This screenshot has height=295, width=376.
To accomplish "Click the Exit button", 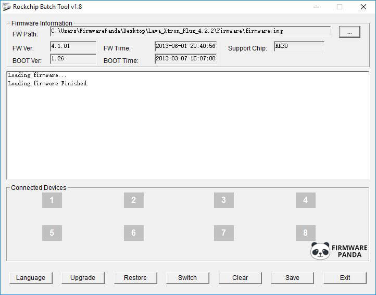I will click(x=345, y=278).
